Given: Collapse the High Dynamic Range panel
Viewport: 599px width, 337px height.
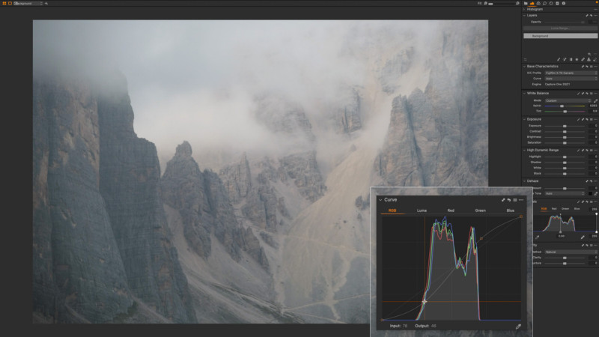Looking at the screenshot, I should pyautogui.click(x=525, y=151).
